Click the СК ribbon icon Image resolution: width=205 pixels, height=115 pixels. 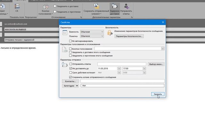[17, 6]
